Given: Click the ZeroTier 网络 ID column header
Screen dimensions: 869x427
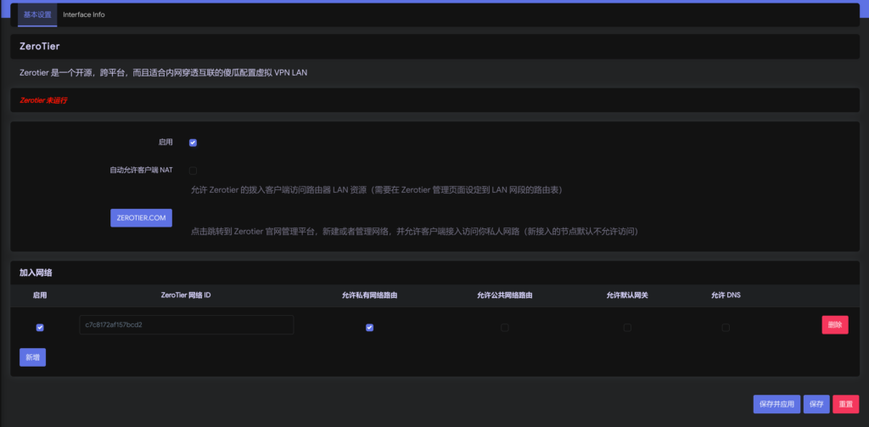Looking at the screenshot, I should 186,295.
